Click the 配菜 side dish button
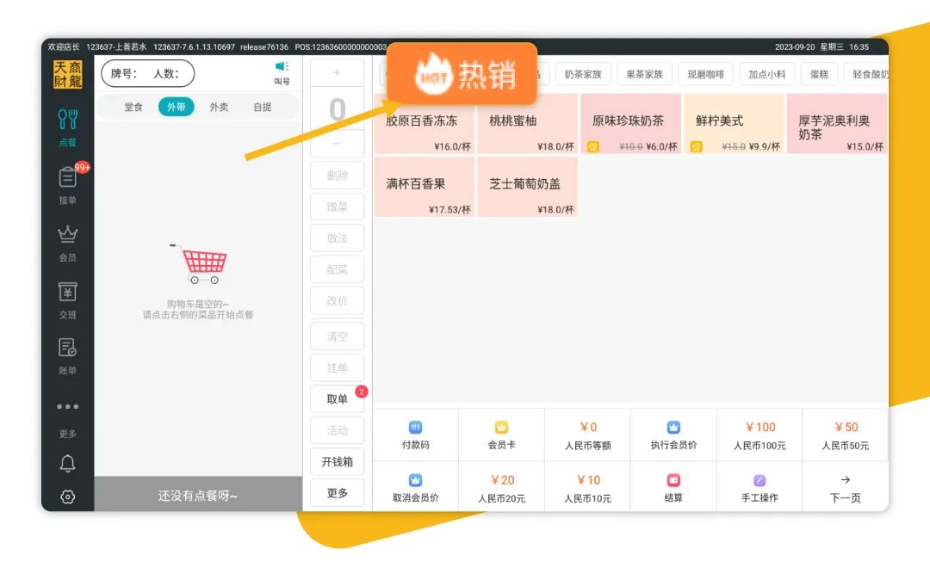This screenshot has height=568, width=930. pos(337,269)
